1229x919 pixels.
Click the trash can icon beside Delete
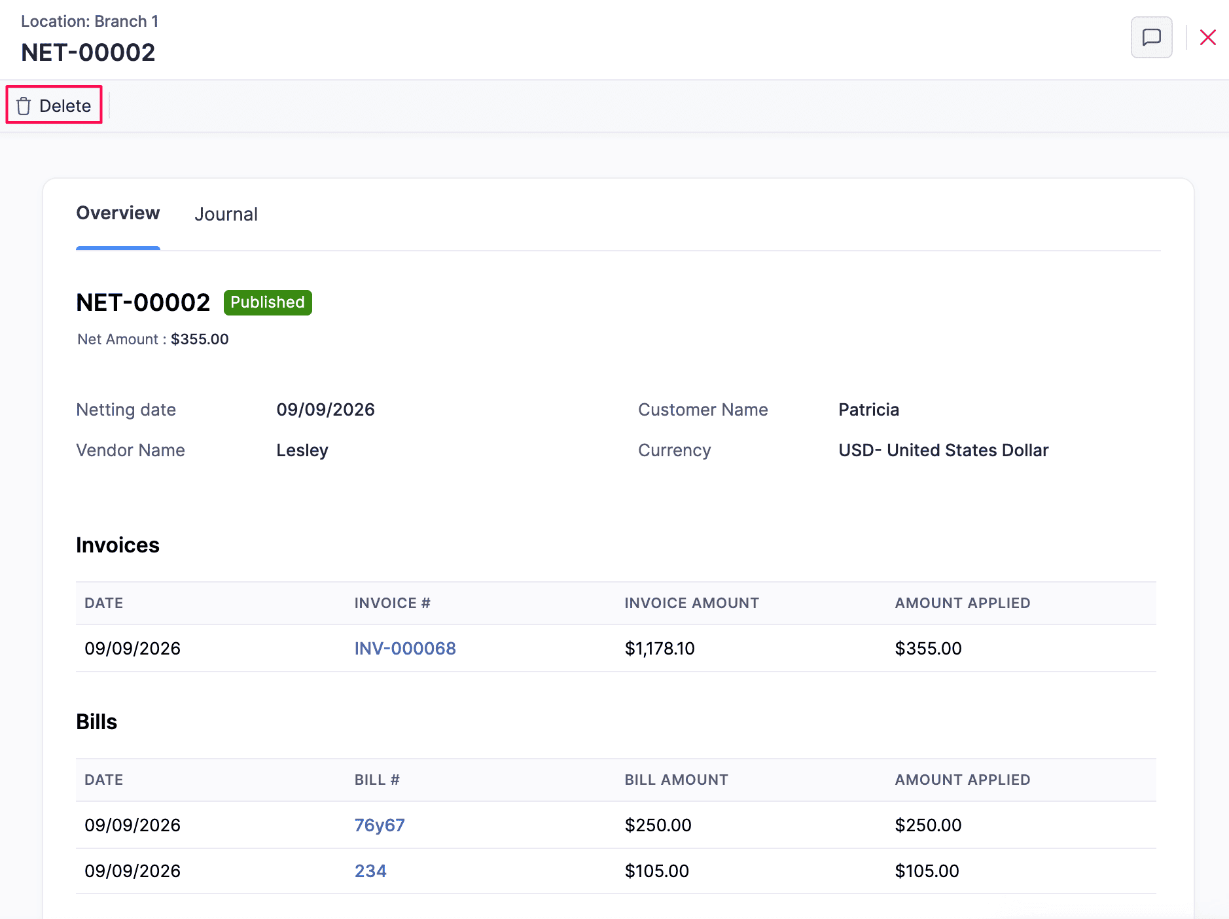[24, 105]
